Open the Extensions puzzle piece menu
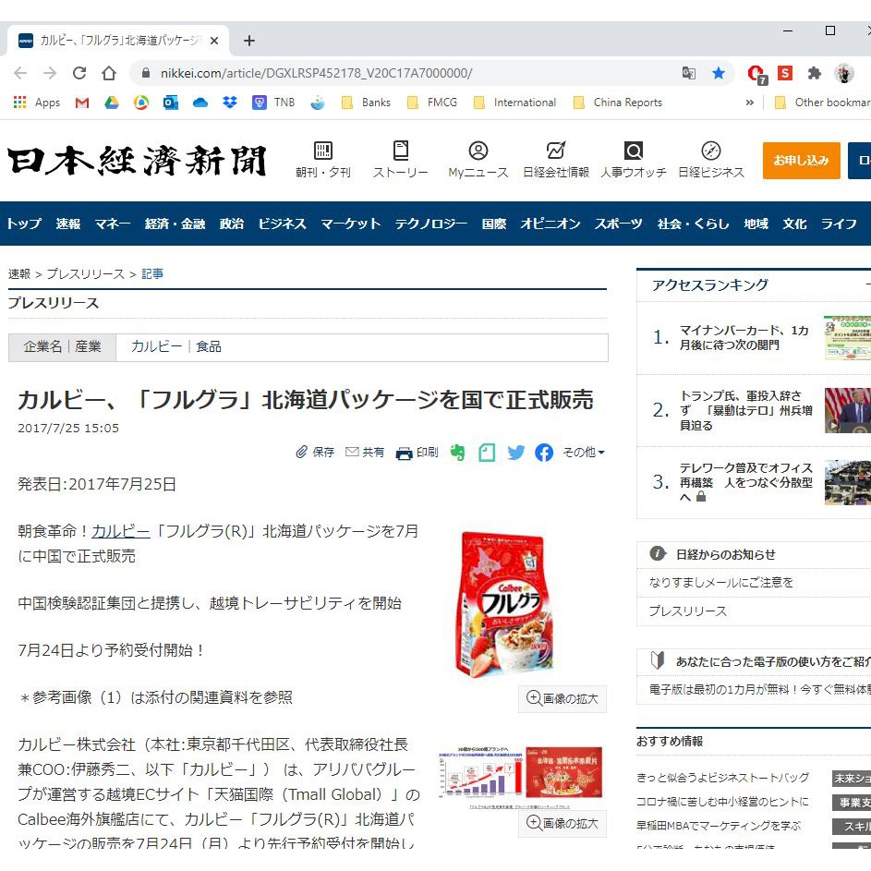 coord(815,73)
